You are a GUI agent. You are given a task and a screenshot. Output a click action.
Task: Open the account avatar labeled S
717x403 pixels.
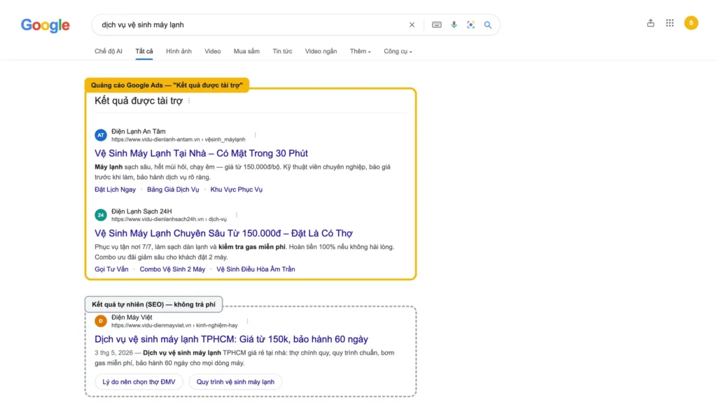click(691, 23)
